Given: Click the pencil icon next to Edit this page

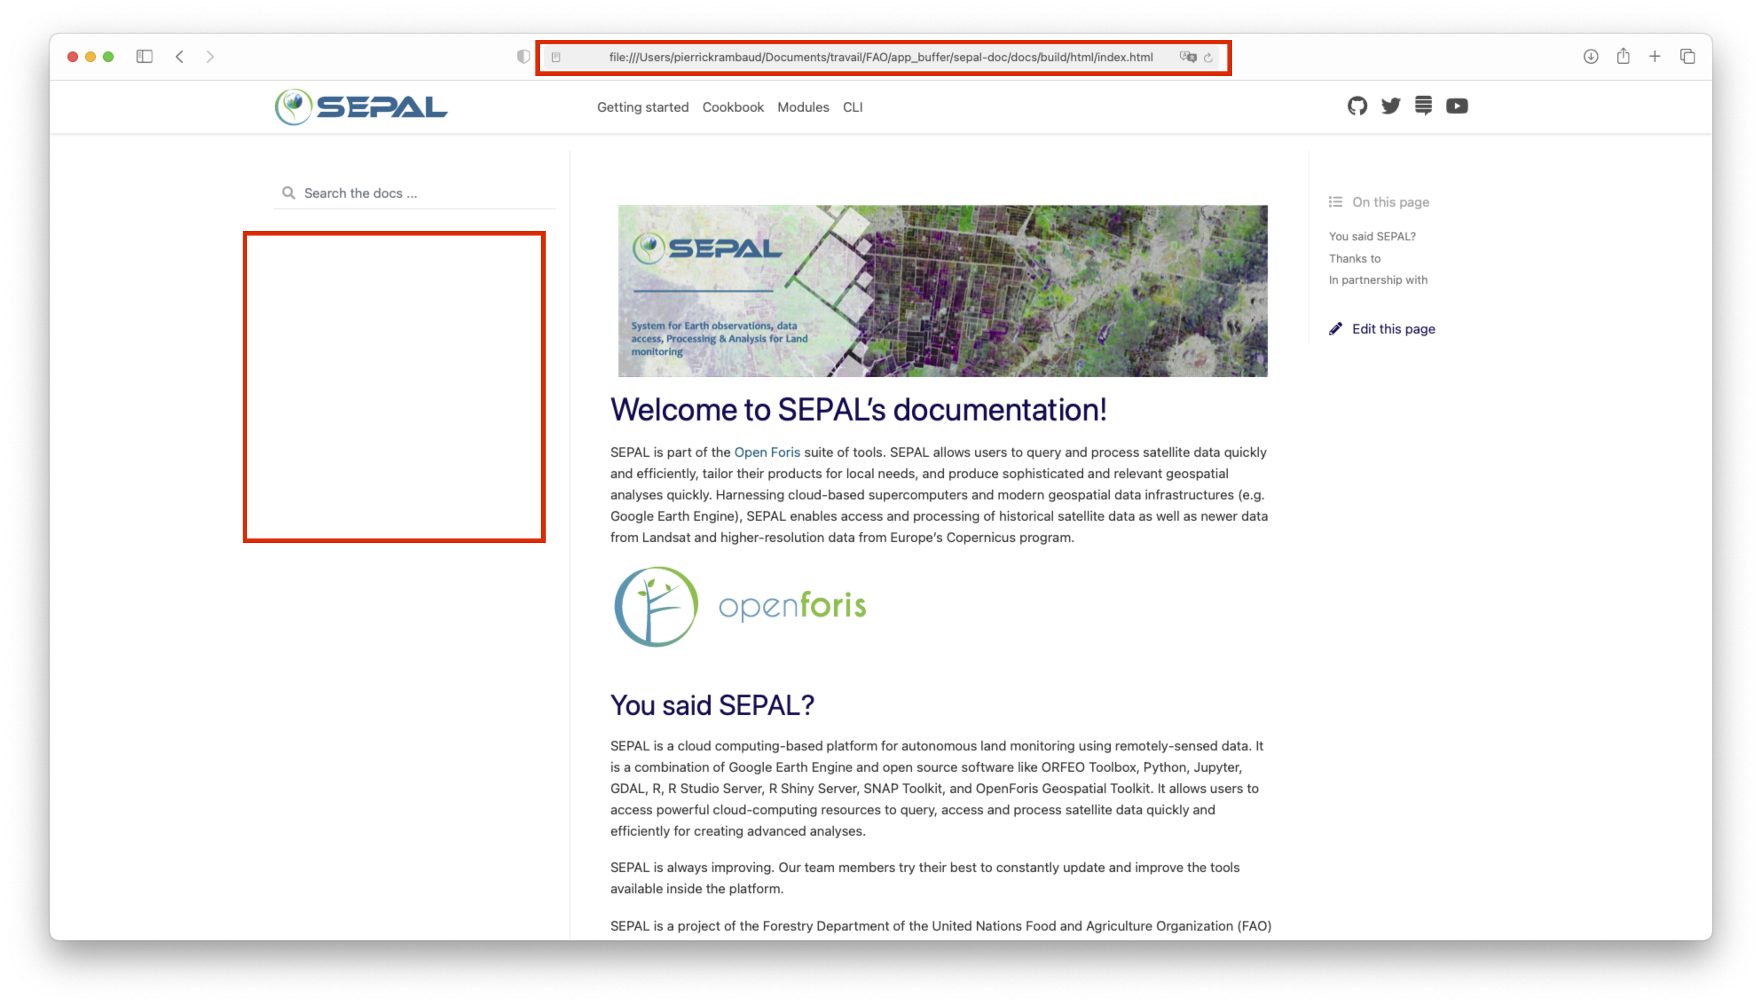Looking at the screenshot, I should tap(1336, 328).
